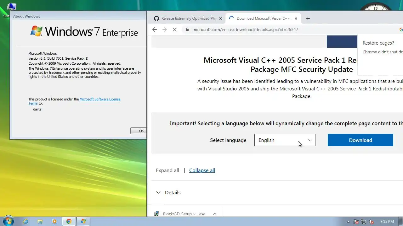Open Windows Explorer folder icon in taskbar
This screenshot has height=226, width=403.
pos(40,221)
